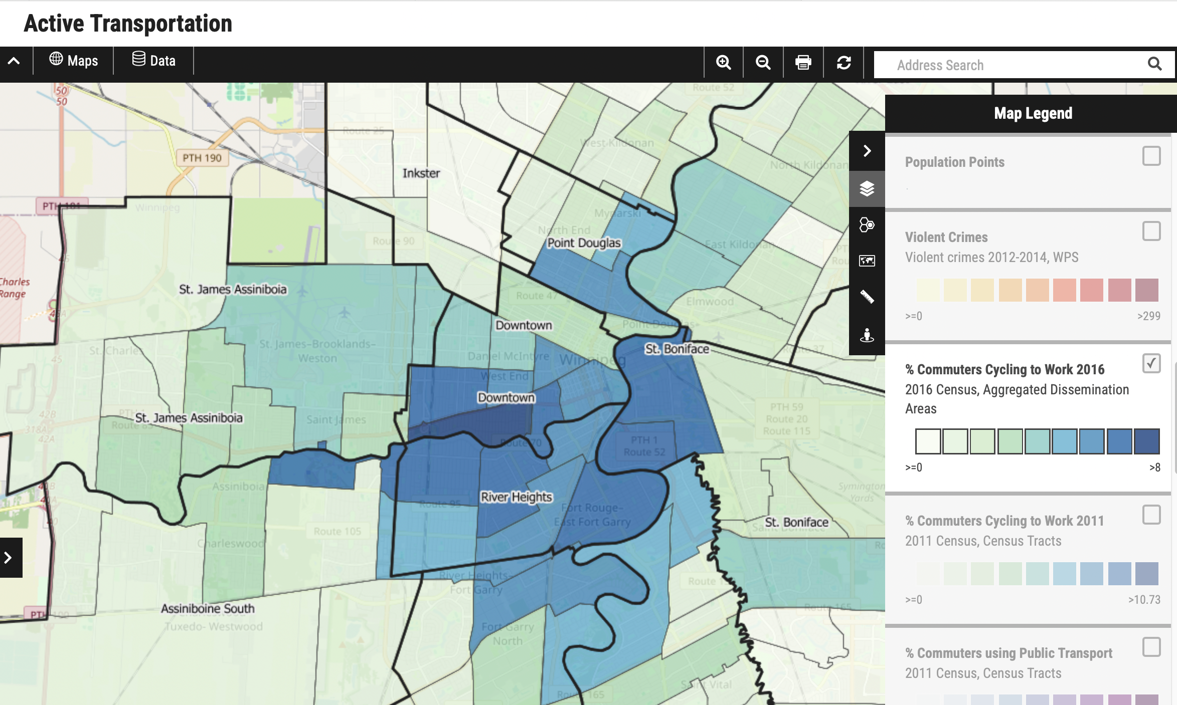Image resolution: width=1177 pixels, height=705 pixels.
Task: Uncheck Commuters Cycling to Work 2016
Action: click(x=1151, y=363)
